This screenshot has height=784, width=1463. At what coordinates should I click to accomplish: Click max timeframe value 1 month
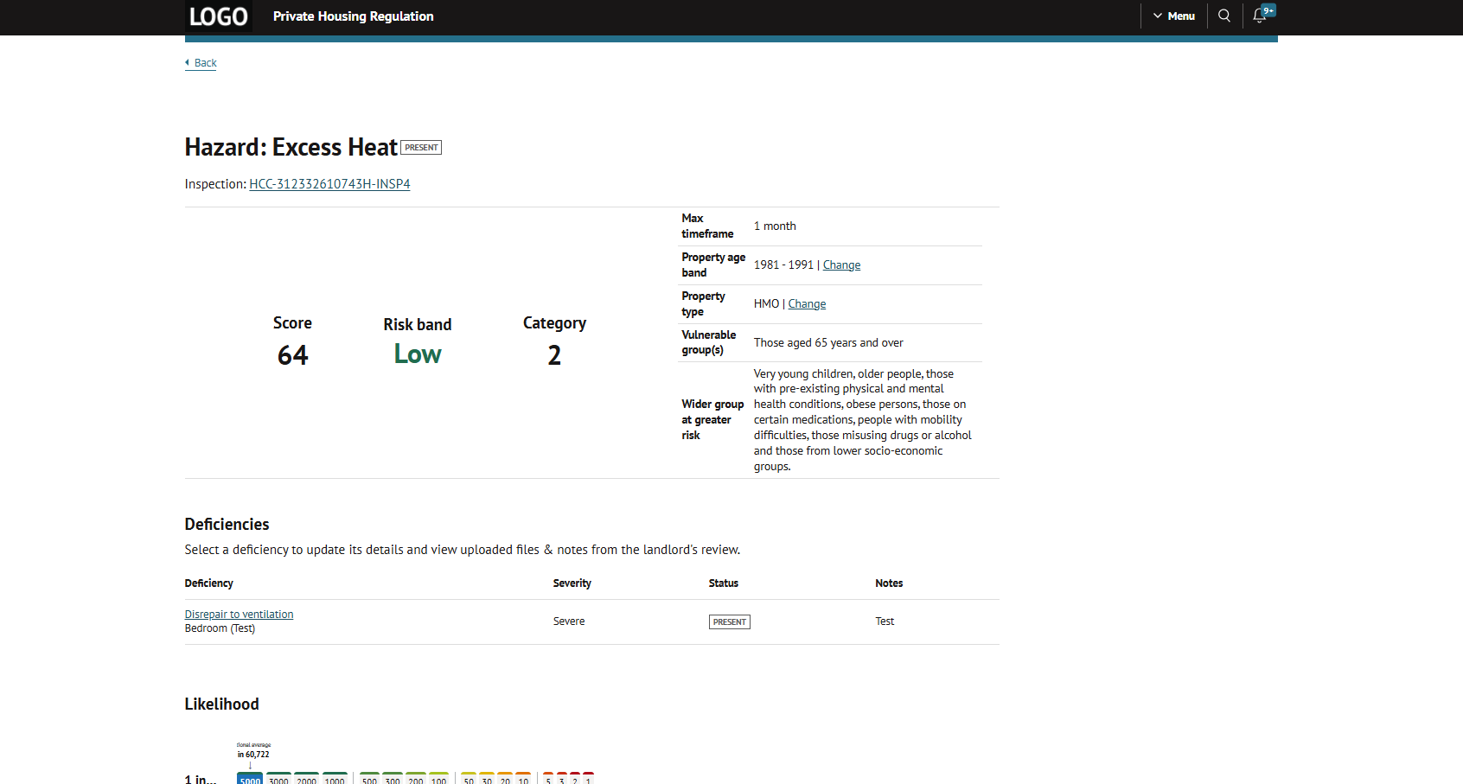click(x=775, y=226)
